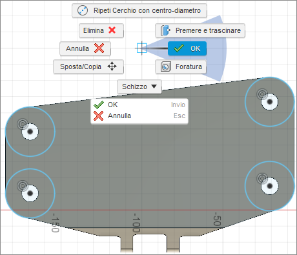Select Premere e trascinare option
The image size is (297, 255).
coord(200,30)
